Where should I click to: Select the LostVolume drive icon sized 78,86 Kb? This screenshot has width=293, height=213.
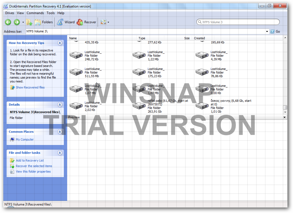[202, 72]
